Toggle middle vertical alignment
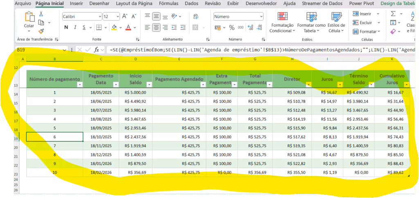This screenshot has height=198, width=419. tap(156, 16)
